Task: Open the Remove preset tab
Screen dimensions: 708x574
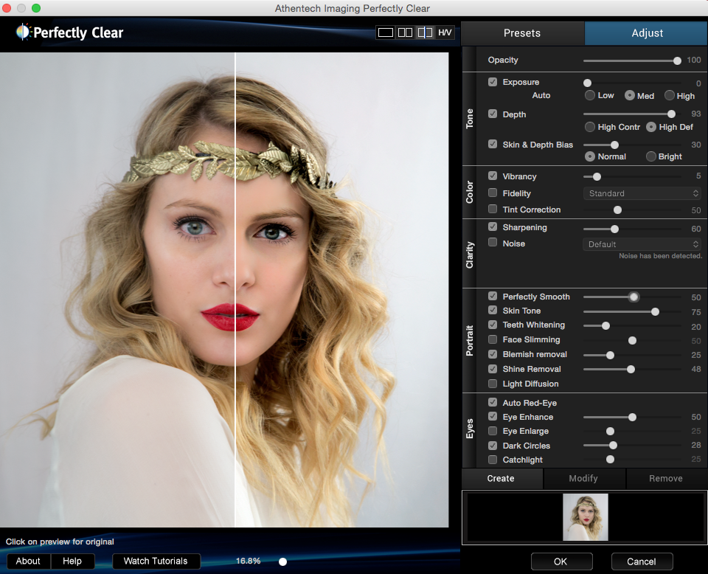Action: 665,478
